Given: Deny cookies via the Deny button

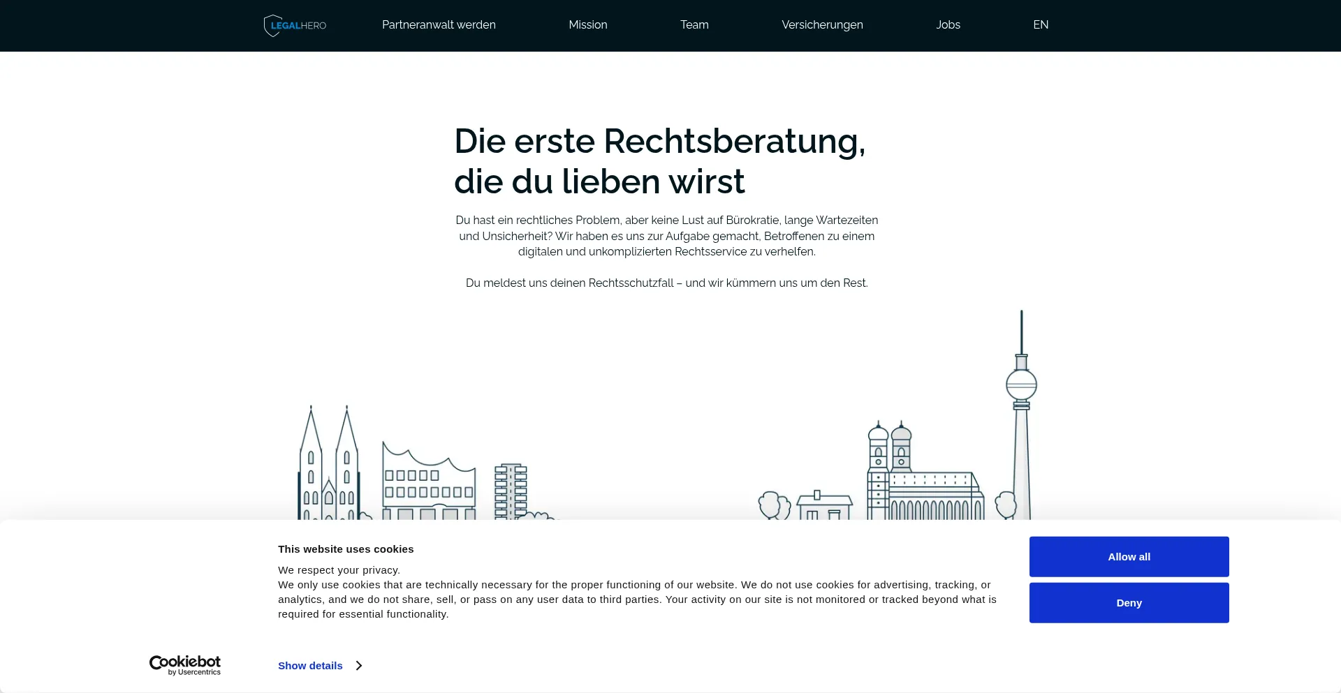Looking at the screenshot, I should pyautogui.click(x=1128, y=602).
